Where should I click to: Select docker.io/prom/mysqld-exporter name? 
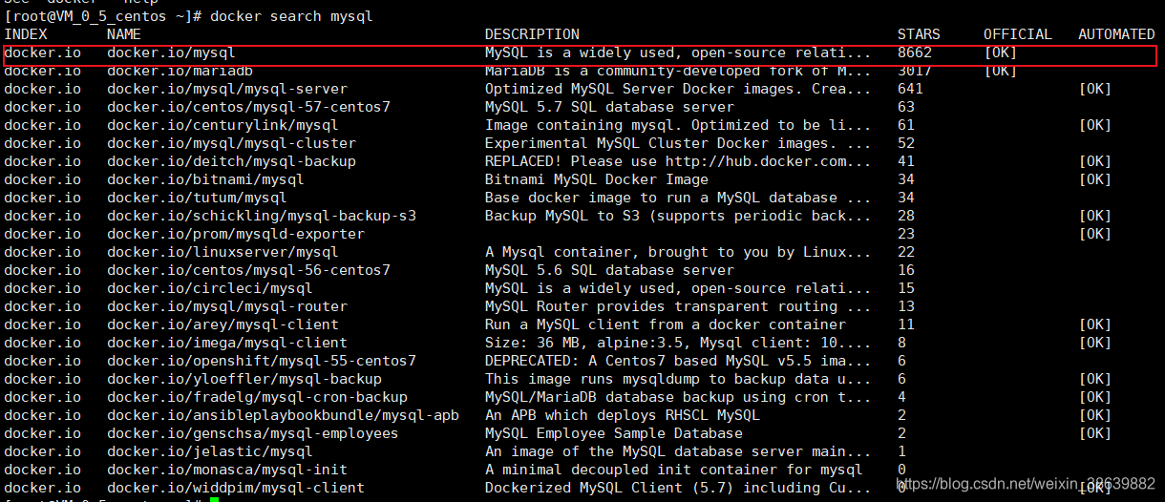click(x=236, y=234)
